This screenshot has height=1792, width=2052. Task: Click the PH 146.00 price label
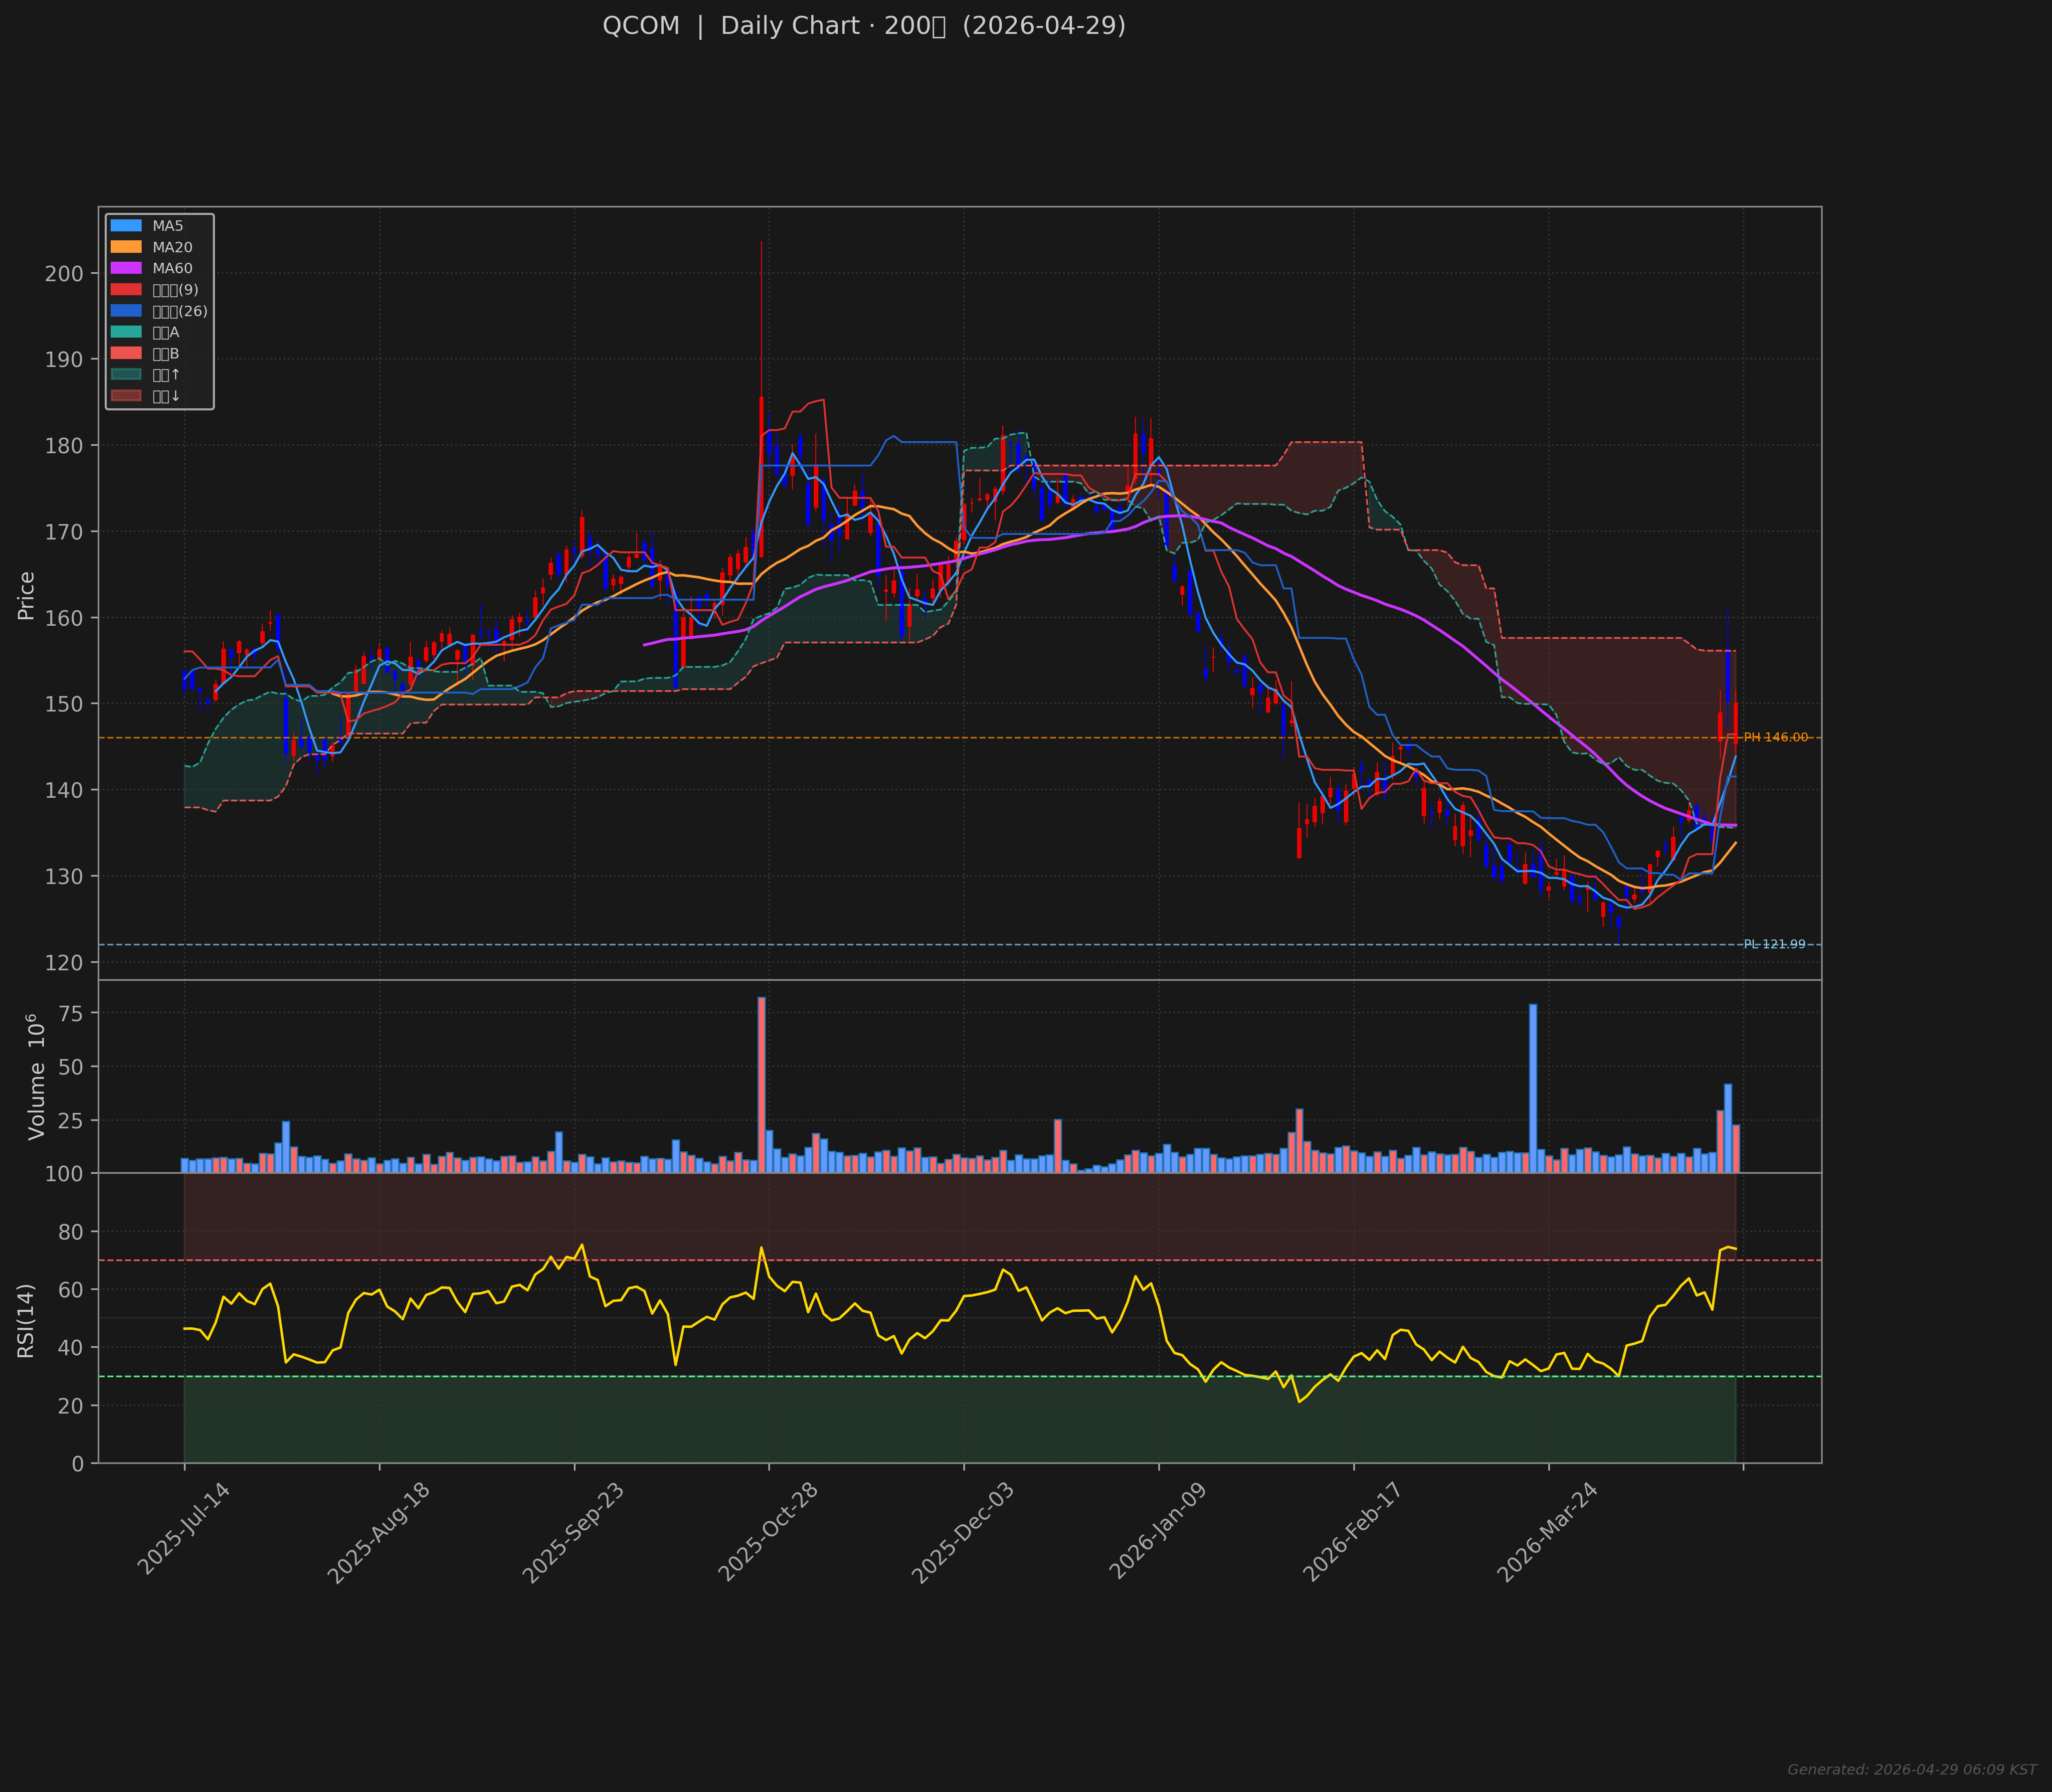coord(1775,738)
